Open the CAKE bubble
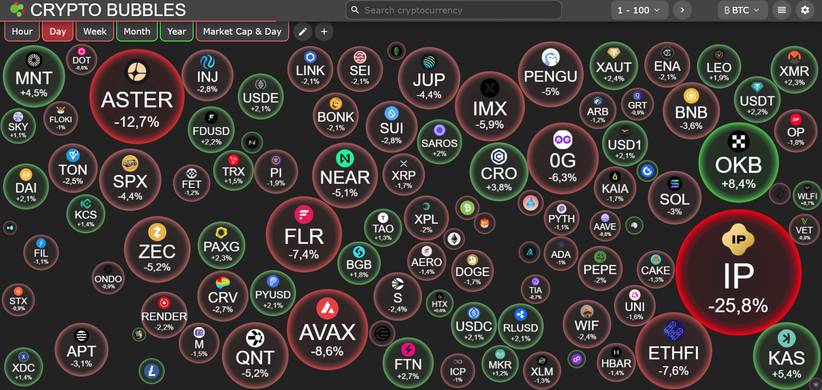 pyautogui.click(x=656, y=269)
